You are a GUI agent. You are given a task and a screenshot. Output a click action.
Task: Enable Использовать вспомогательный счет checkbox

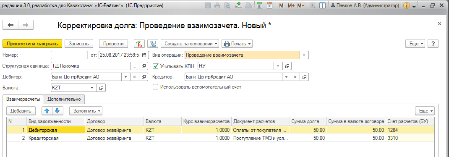click(156, 87)
